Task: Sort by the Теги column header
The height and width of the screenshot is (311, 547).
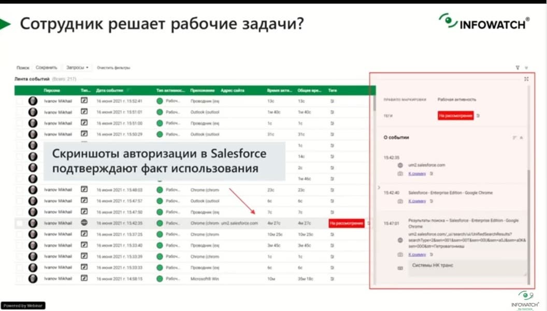Action: click(333, 90)
